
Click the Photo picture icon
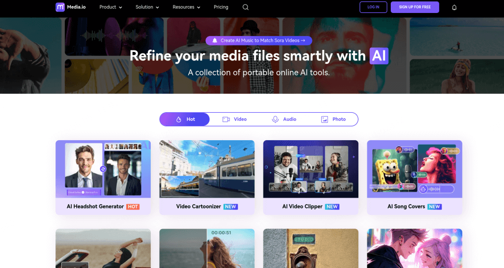tap(324, 119)
